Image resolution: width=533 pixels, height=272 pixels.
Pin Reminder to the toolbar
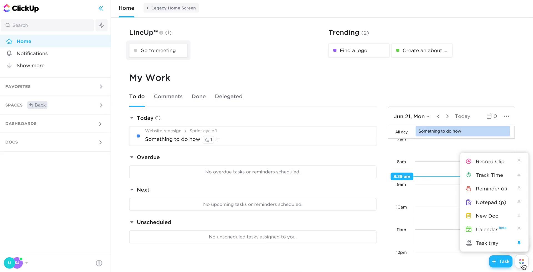click(x=519, y=188)
